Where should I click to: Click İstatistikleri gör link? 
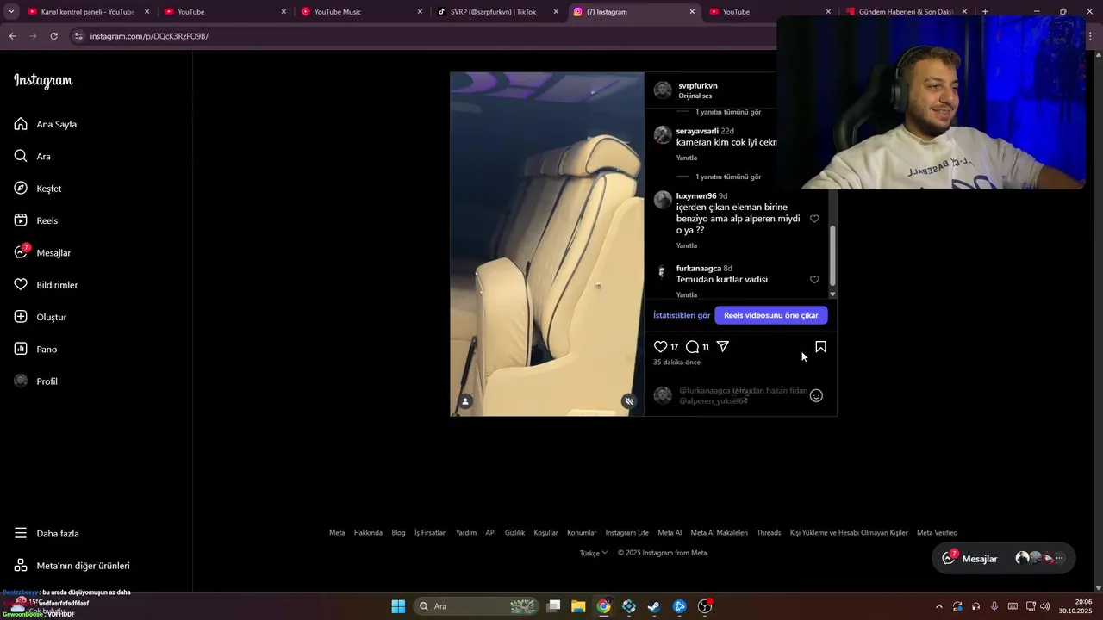pos(682,315)
